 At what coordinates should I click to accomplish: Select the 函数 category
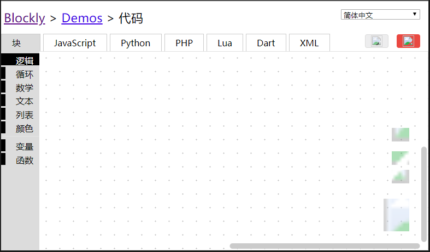tap(20, 160)
